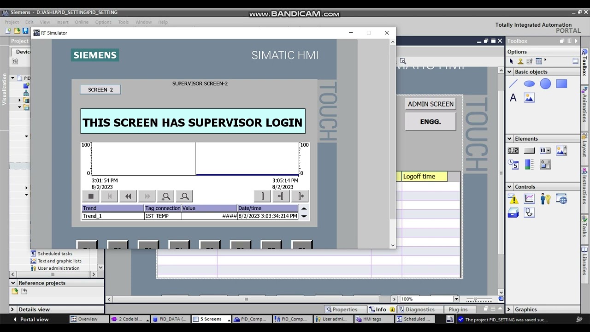Zoom in on trend time axis
The width and height of the screenshot is (590, 332).
coord(166,196)
